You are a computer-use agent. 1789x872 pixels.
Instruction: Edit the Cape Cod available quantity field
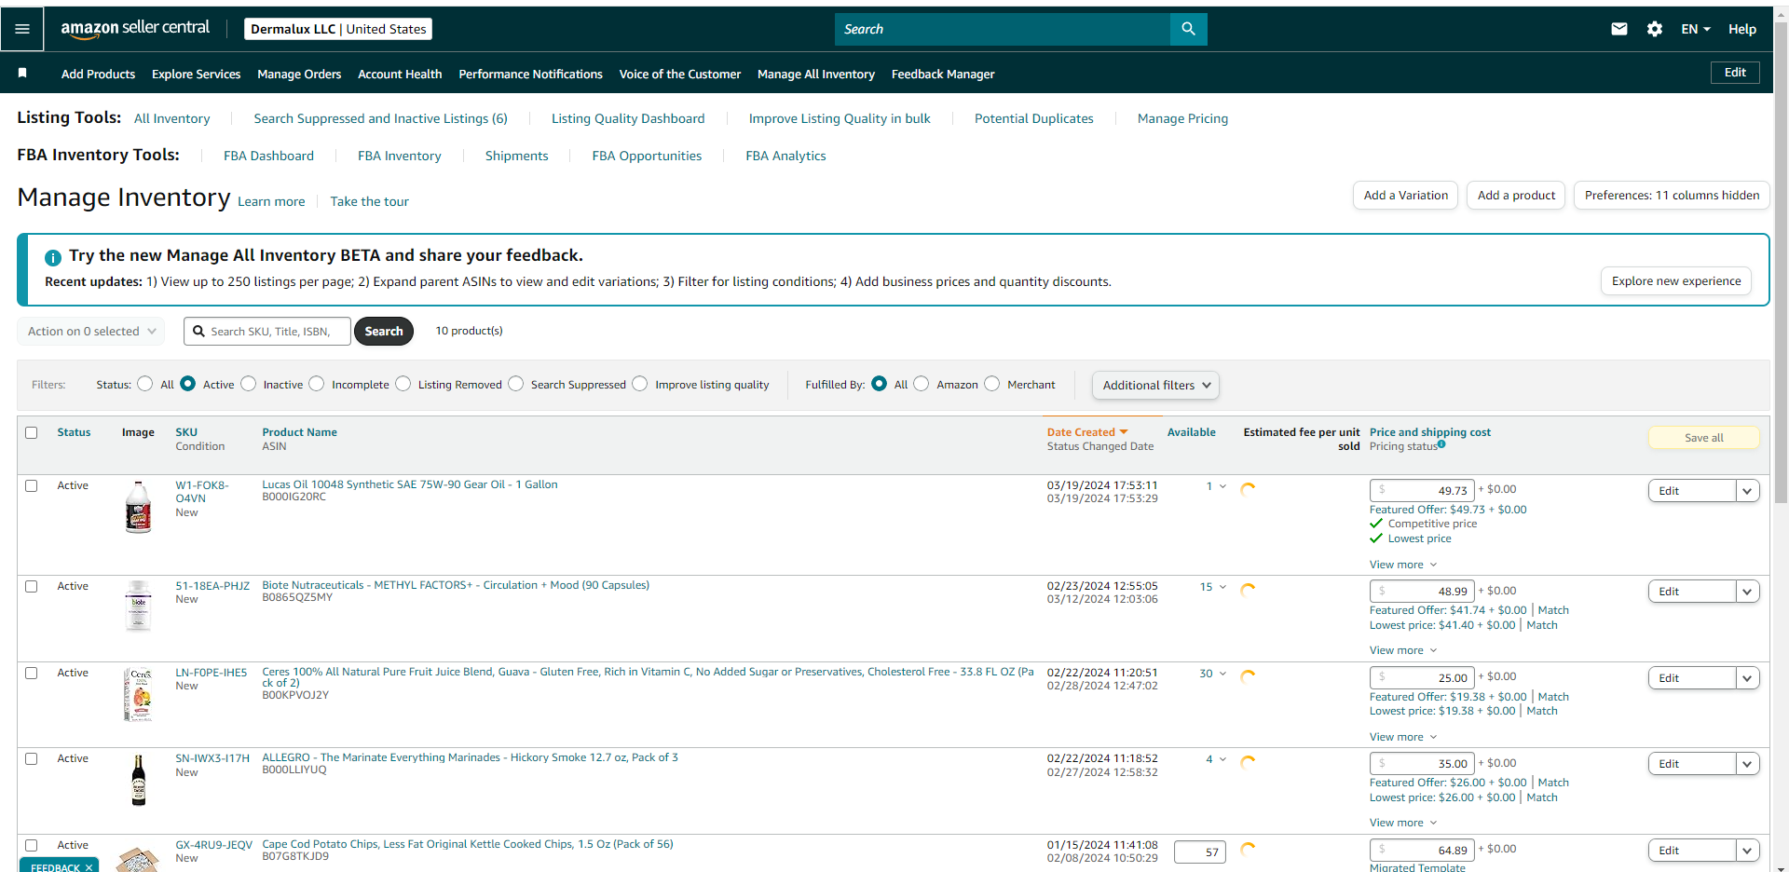pos(1200,852)
